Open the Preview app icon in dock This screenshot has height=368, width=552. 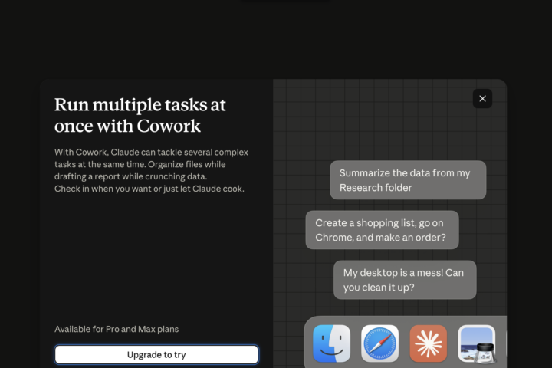pos(476,343)
